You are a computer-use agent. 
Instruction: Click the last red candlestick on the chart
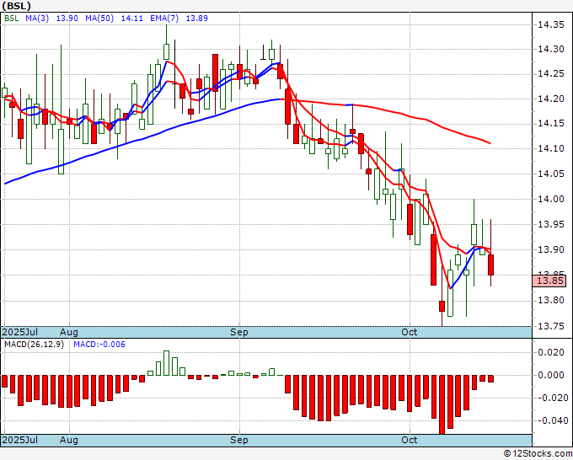pos(490,265)
